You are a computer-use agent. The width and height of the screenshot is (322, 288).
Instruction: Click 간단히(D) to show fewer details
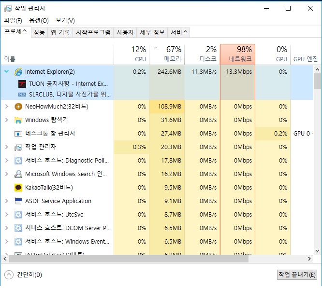tap(23, 274)
